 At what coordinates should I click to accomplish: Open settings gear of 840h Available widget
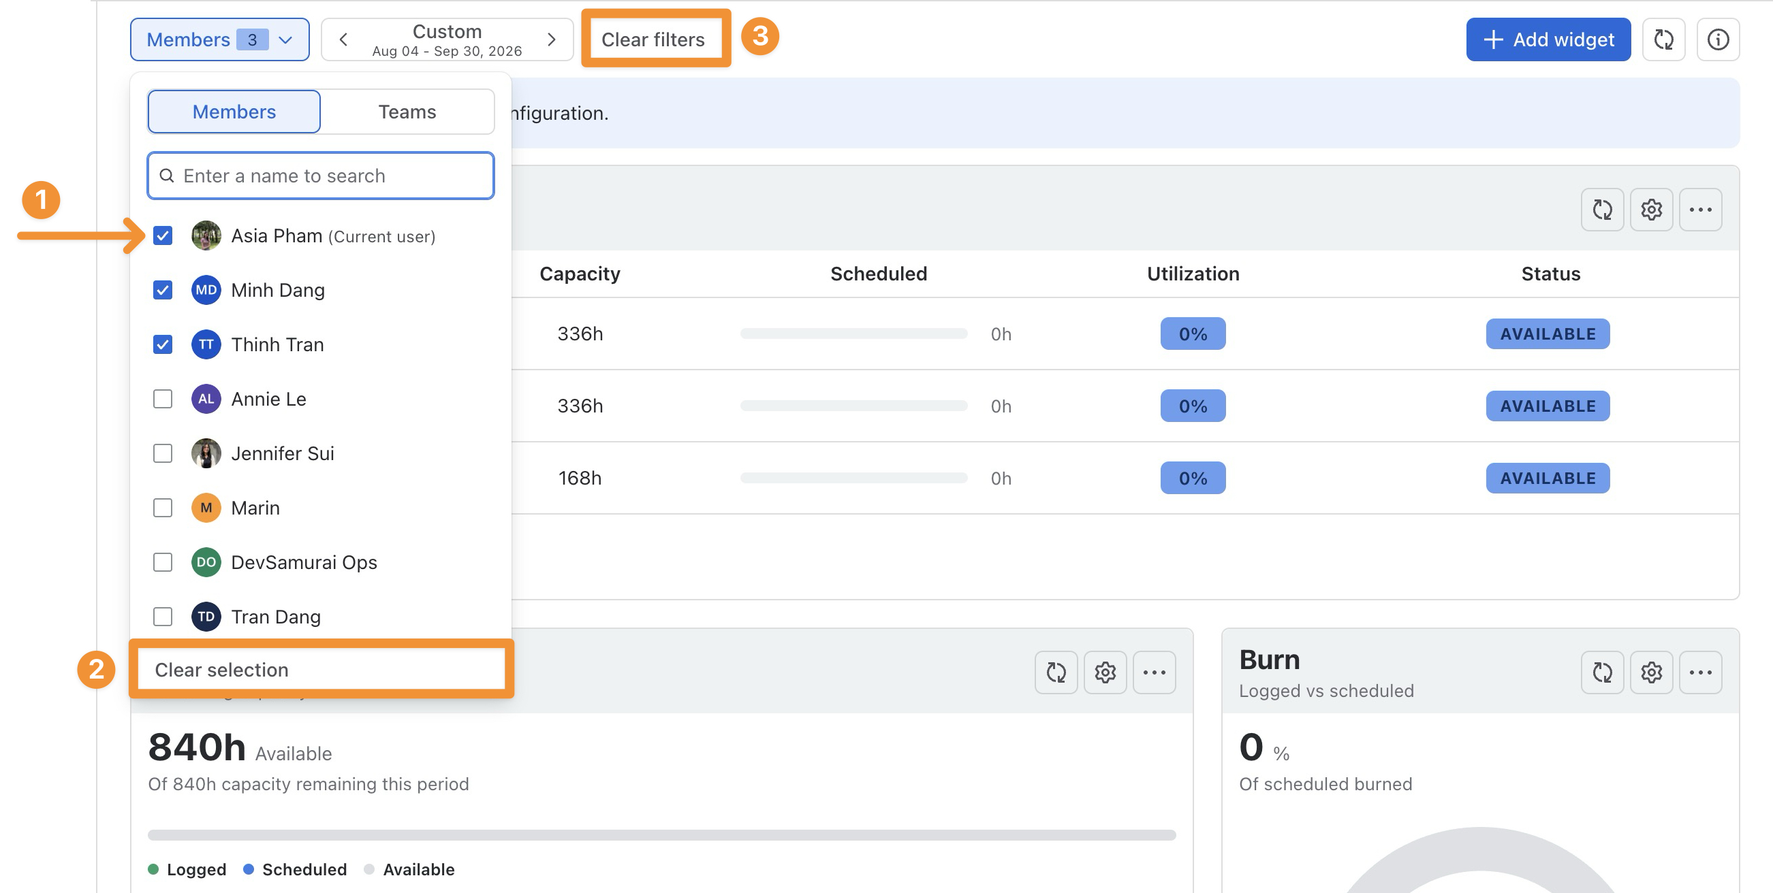[x=1105, y=672]
